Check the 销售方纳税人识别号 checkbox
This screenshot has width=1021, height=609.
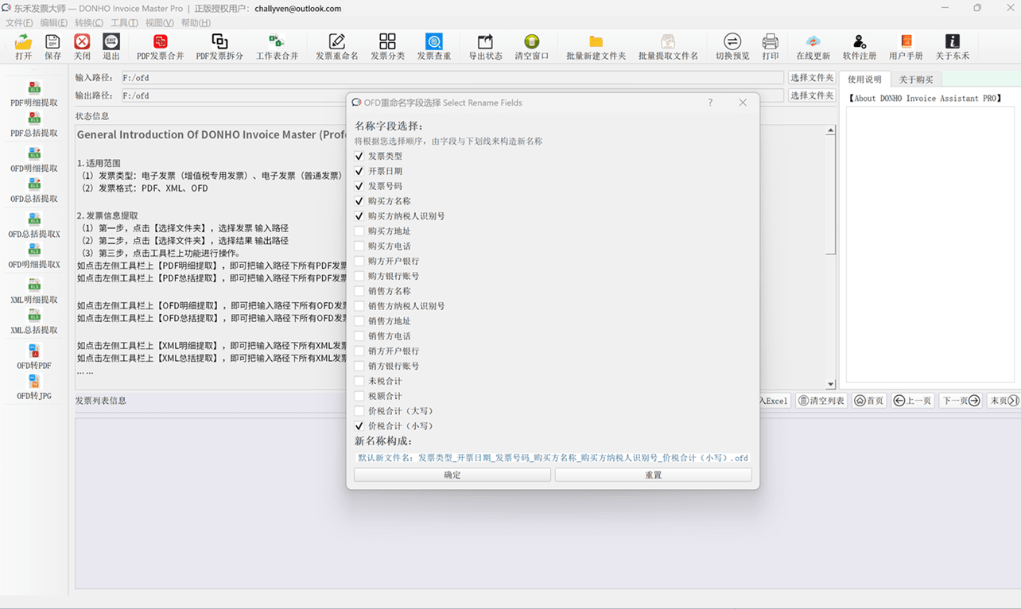coord(359,306)
